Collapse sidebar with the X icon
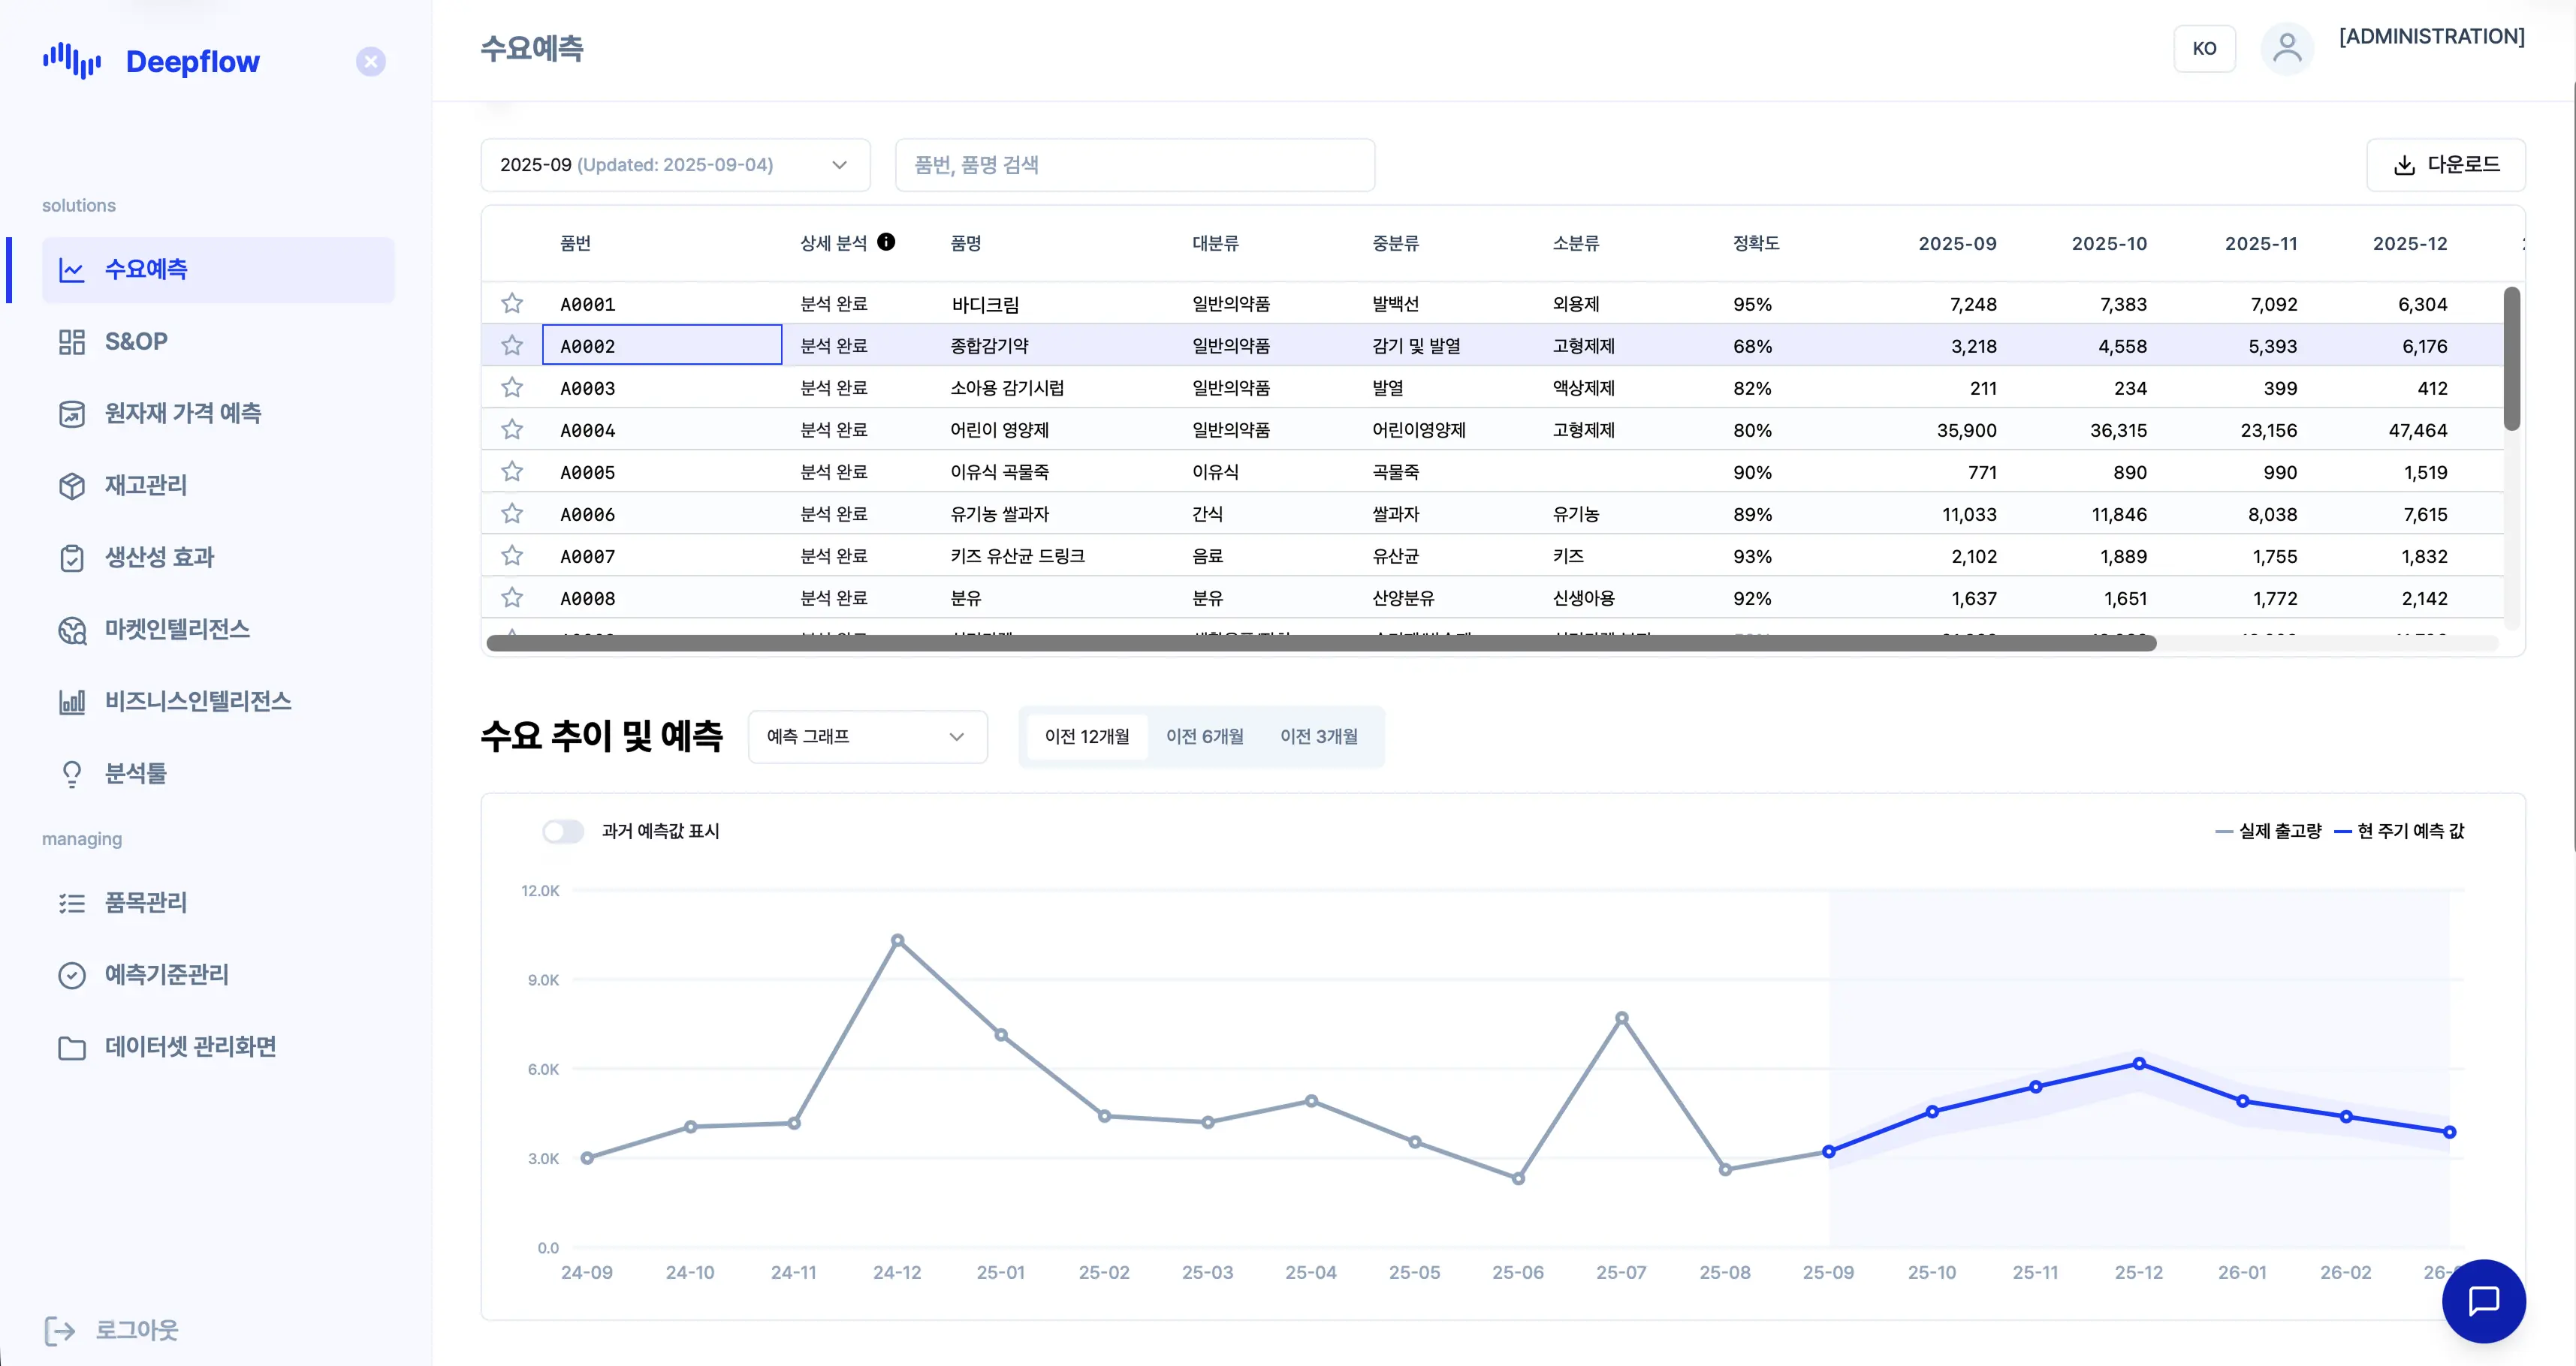 pyautogui.click(x=370, y=62)
